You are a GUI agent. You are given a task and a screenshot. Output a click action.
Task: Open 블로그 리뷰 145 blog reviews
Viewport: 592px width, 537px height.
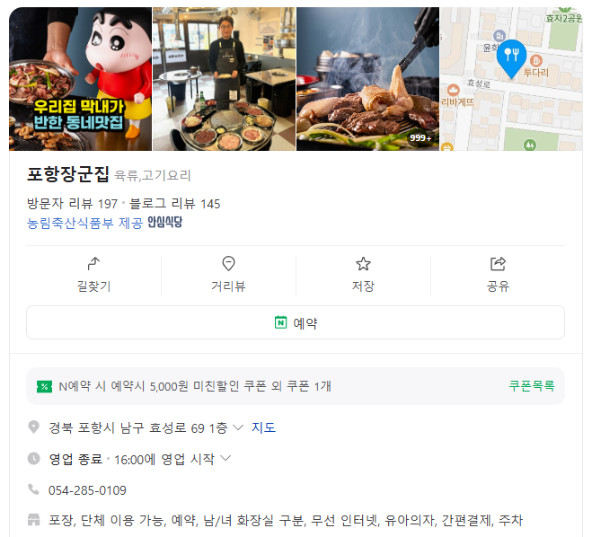click(x=174, y=204)
